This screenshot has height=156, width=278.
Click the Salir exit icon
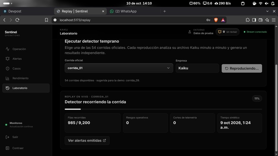[8, 137]
